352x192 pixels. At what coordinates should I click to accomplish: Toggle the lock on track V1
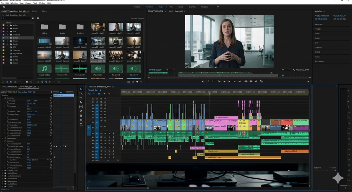point(93,122)
